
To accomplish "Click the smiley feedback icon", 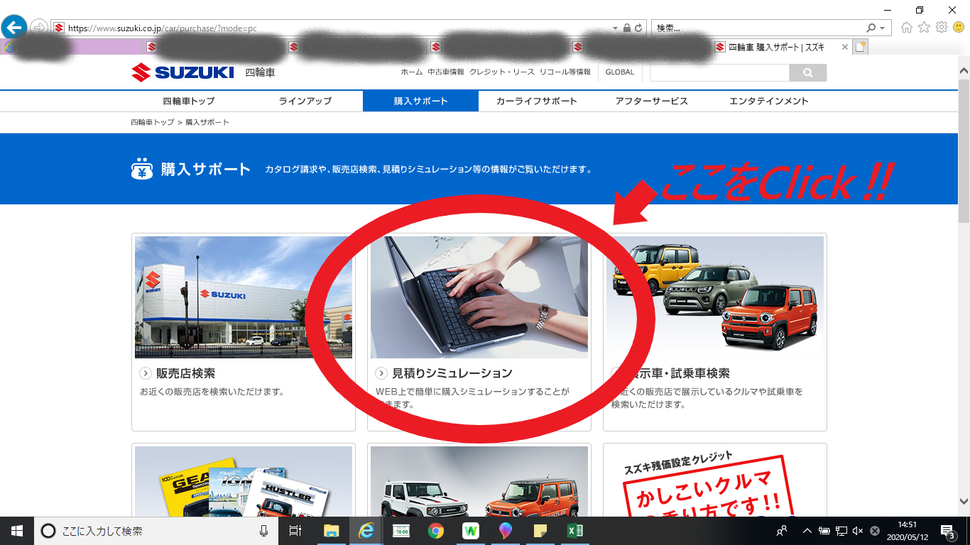I will point(959,28).
